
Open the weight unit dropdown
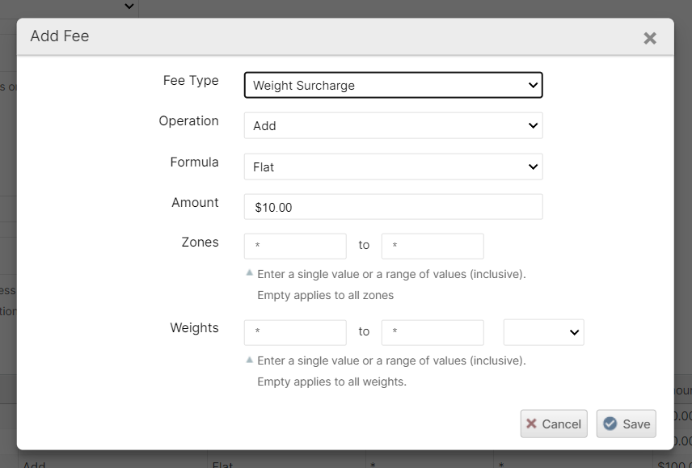pyautogui.click(x=543, y=332)
